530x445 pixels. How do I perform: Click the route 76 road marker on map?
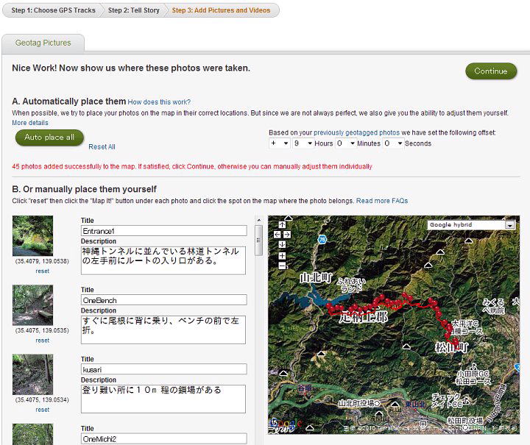pyautogui.click(x=322, y=240)
